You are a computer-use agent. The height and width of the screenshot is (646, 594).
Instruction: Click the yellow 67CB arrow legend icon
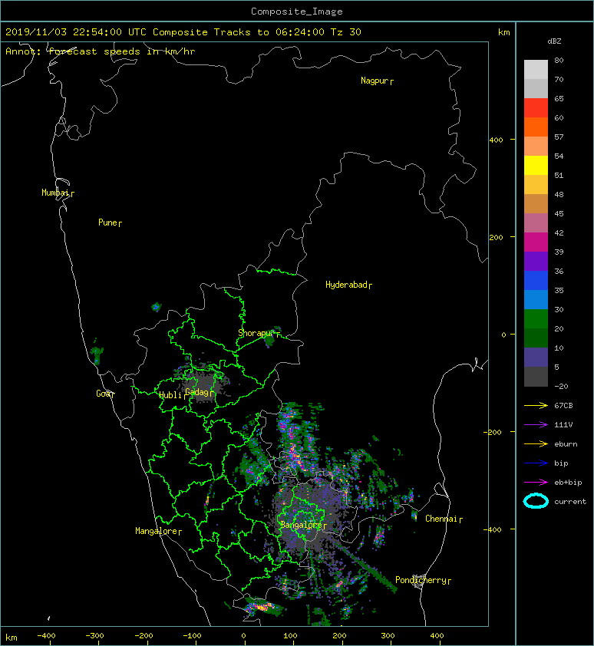pos(536,405)
